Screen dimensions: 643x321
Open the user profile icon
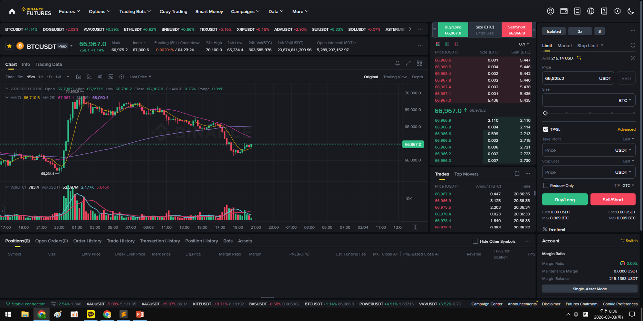click(550, 11)
